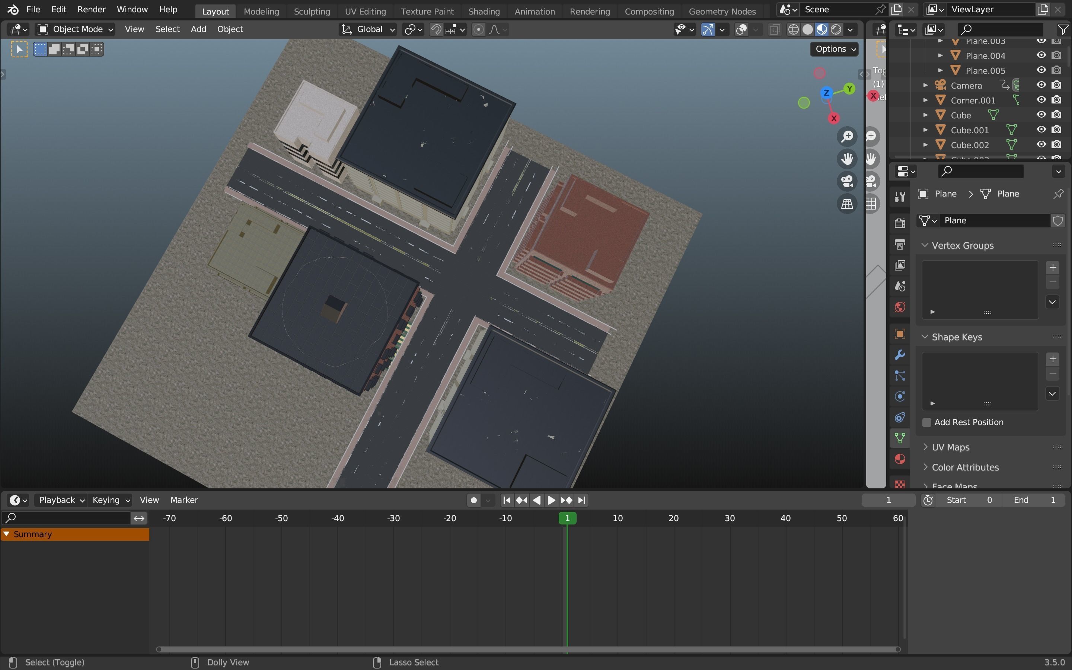Viewport: 1072px width, 670px height.
Task: Open the Object Constraints properties tab
Action: point(900,417)
